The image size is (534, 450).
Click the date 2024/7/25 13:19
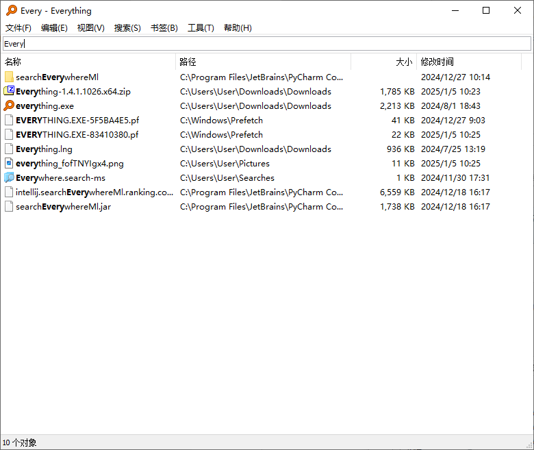[x=453, y=149]
